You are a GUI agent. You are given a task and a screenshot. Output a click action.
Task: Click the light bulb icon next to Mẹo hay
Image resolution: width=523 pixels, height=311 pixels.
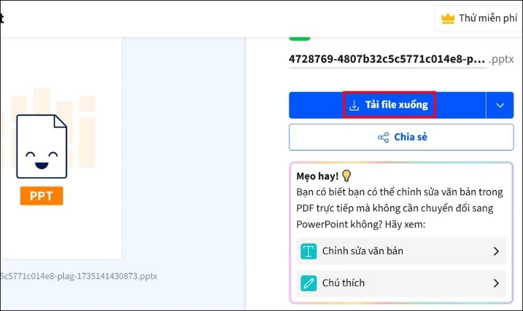coord(347,176)
